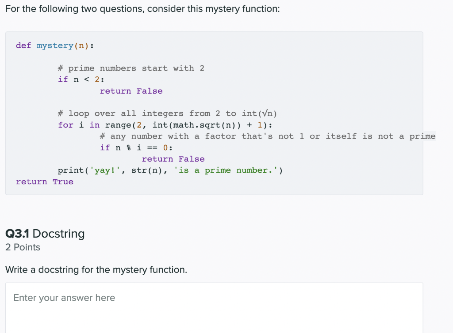Click the return True statement

(44, 182)
